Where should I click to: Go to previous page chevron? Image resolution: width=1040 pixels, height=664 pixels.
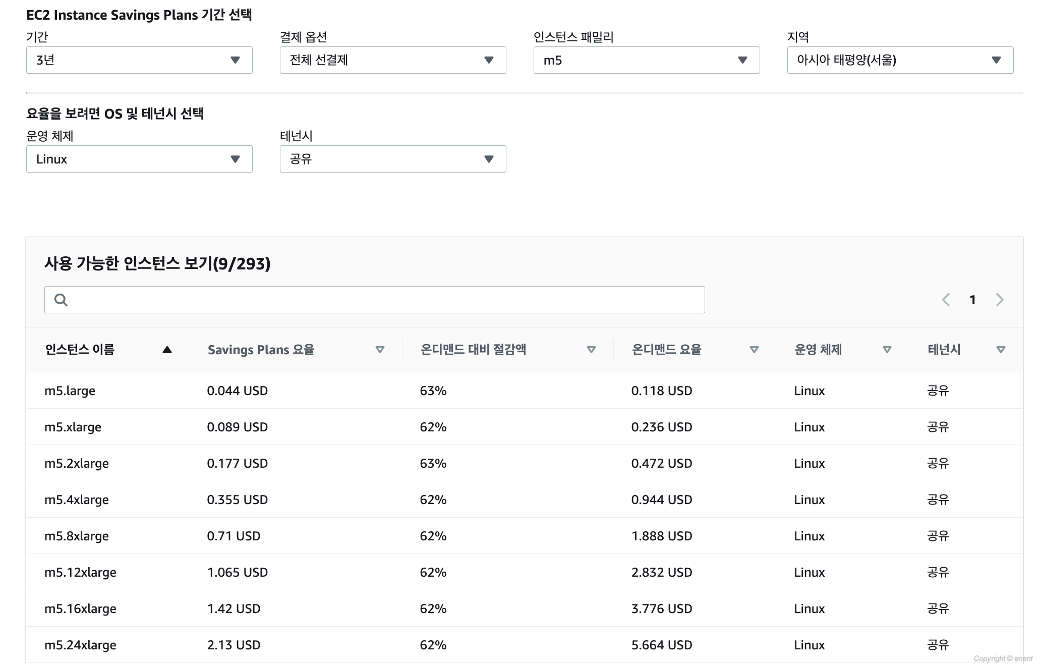[946, 300]
